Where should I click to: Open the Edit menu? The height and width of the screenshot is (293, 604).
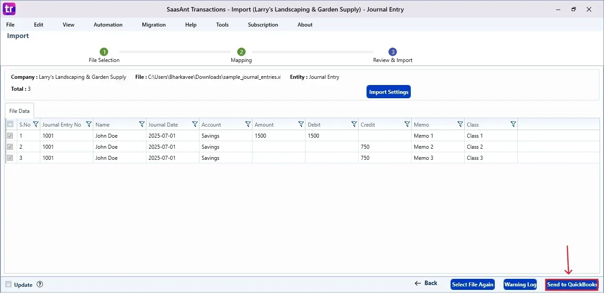point(38,25)
